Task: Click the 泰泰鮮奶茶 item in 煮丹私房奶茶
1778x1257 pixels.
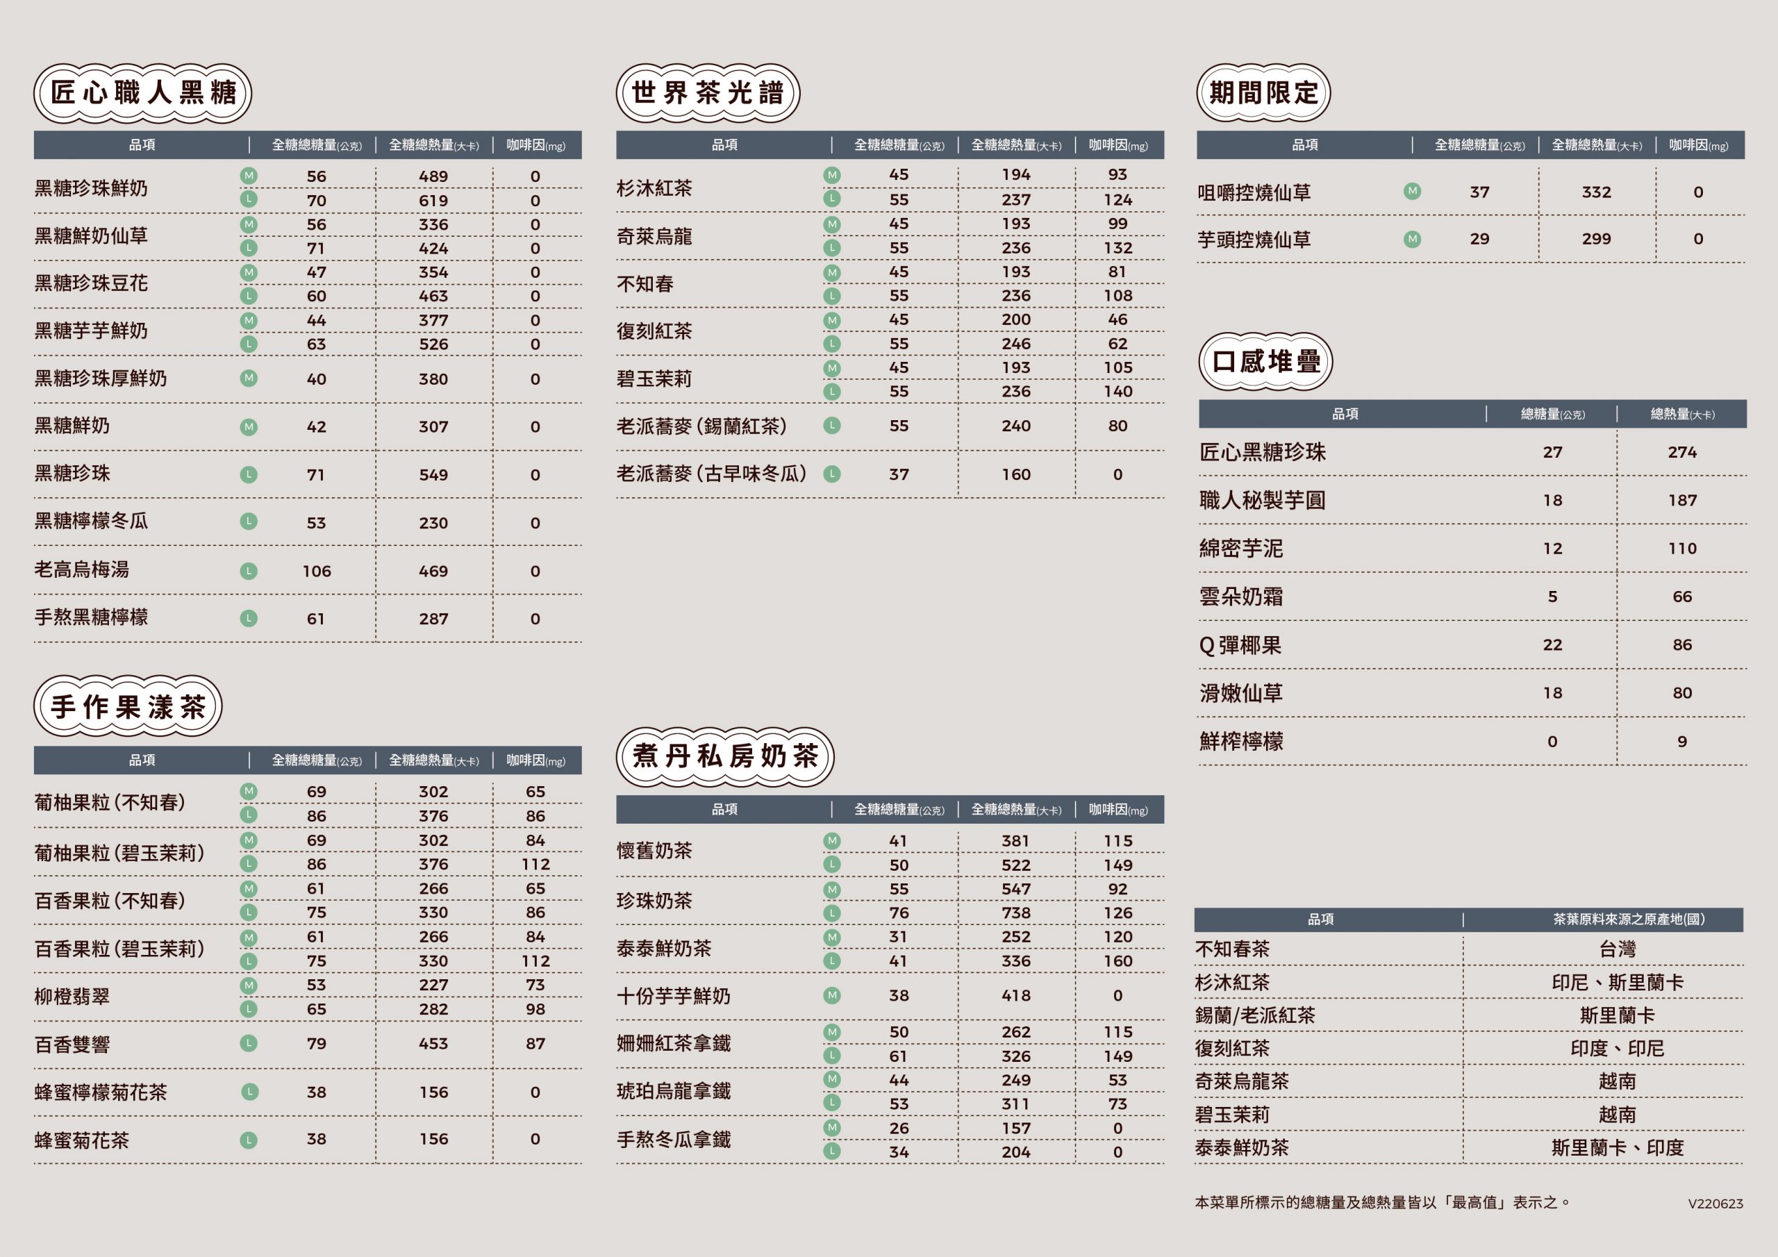Action: pyautogui.click(x=664, y=949)
